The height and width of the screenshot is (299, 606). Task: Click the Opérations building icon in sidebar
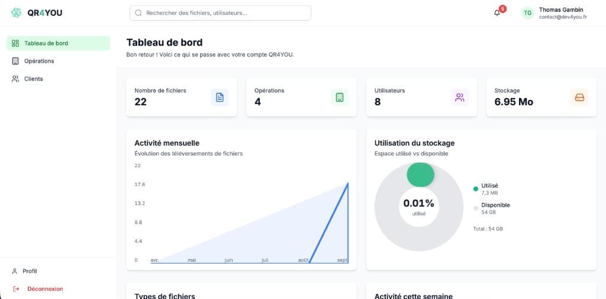[x=15, y=61]
